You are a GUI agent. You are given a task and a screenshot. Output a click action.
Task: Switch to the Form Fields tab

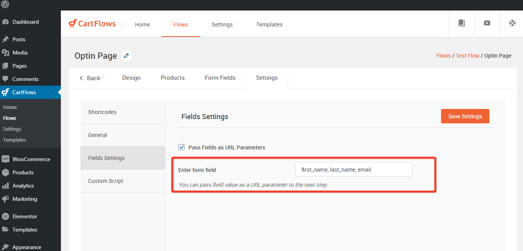click(220, 78)
